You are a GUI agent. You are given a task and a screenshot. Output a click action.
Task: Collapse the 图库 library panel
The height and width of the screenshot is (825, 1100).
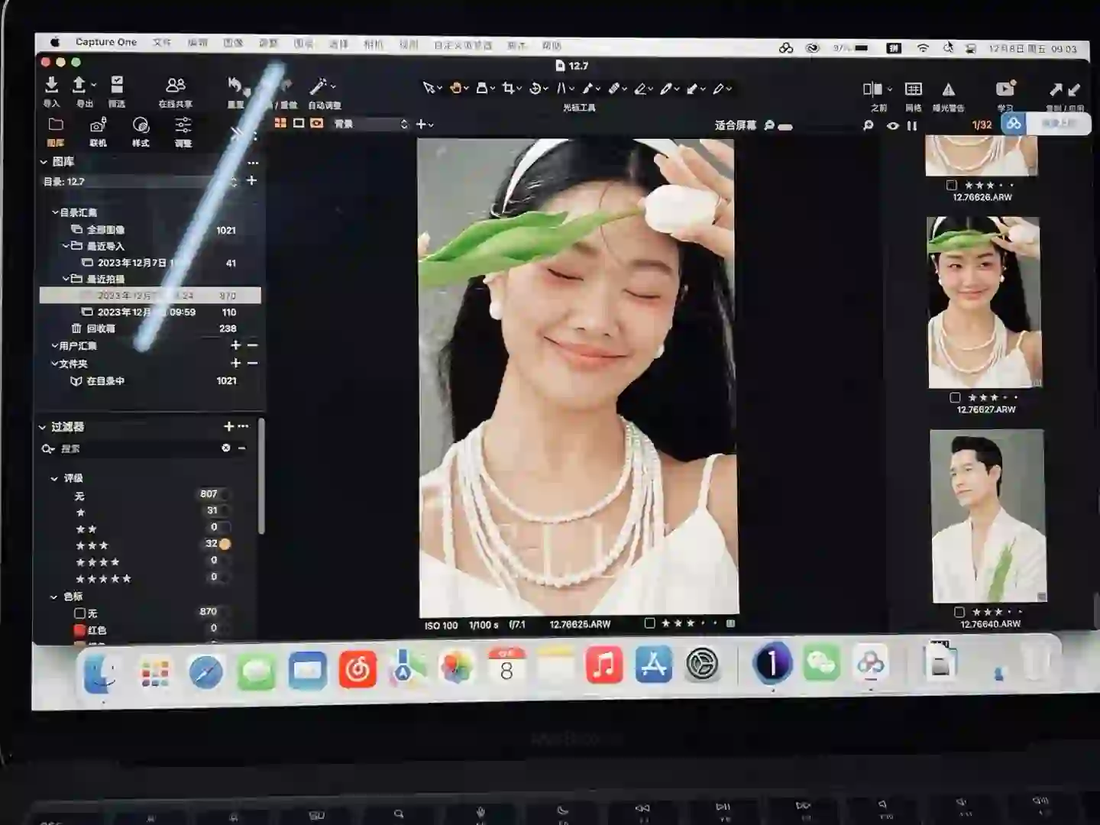pyautogui.click(x=44, y=162)
